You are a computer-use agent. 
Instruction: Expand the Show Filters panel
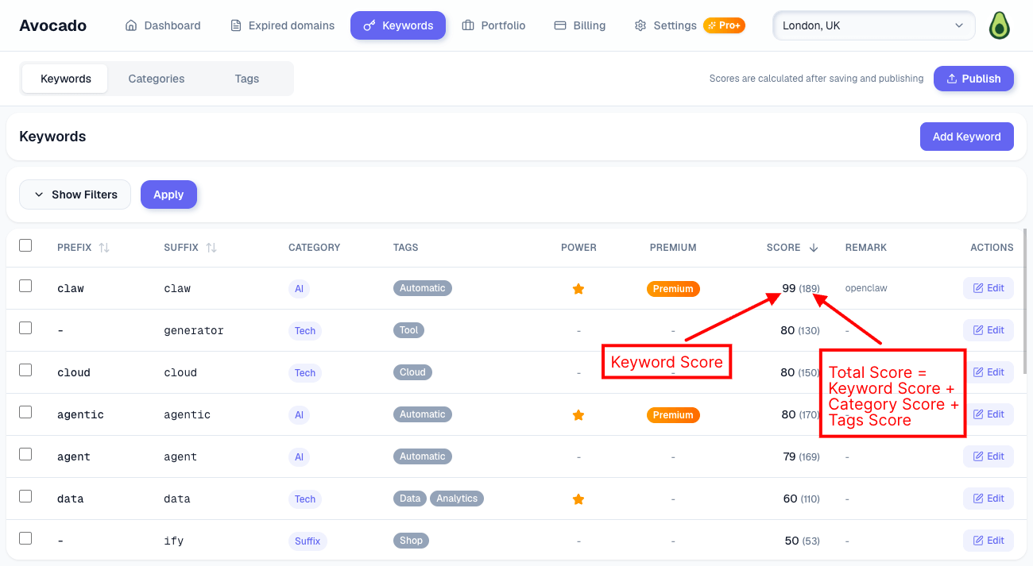tap(75, 194)
